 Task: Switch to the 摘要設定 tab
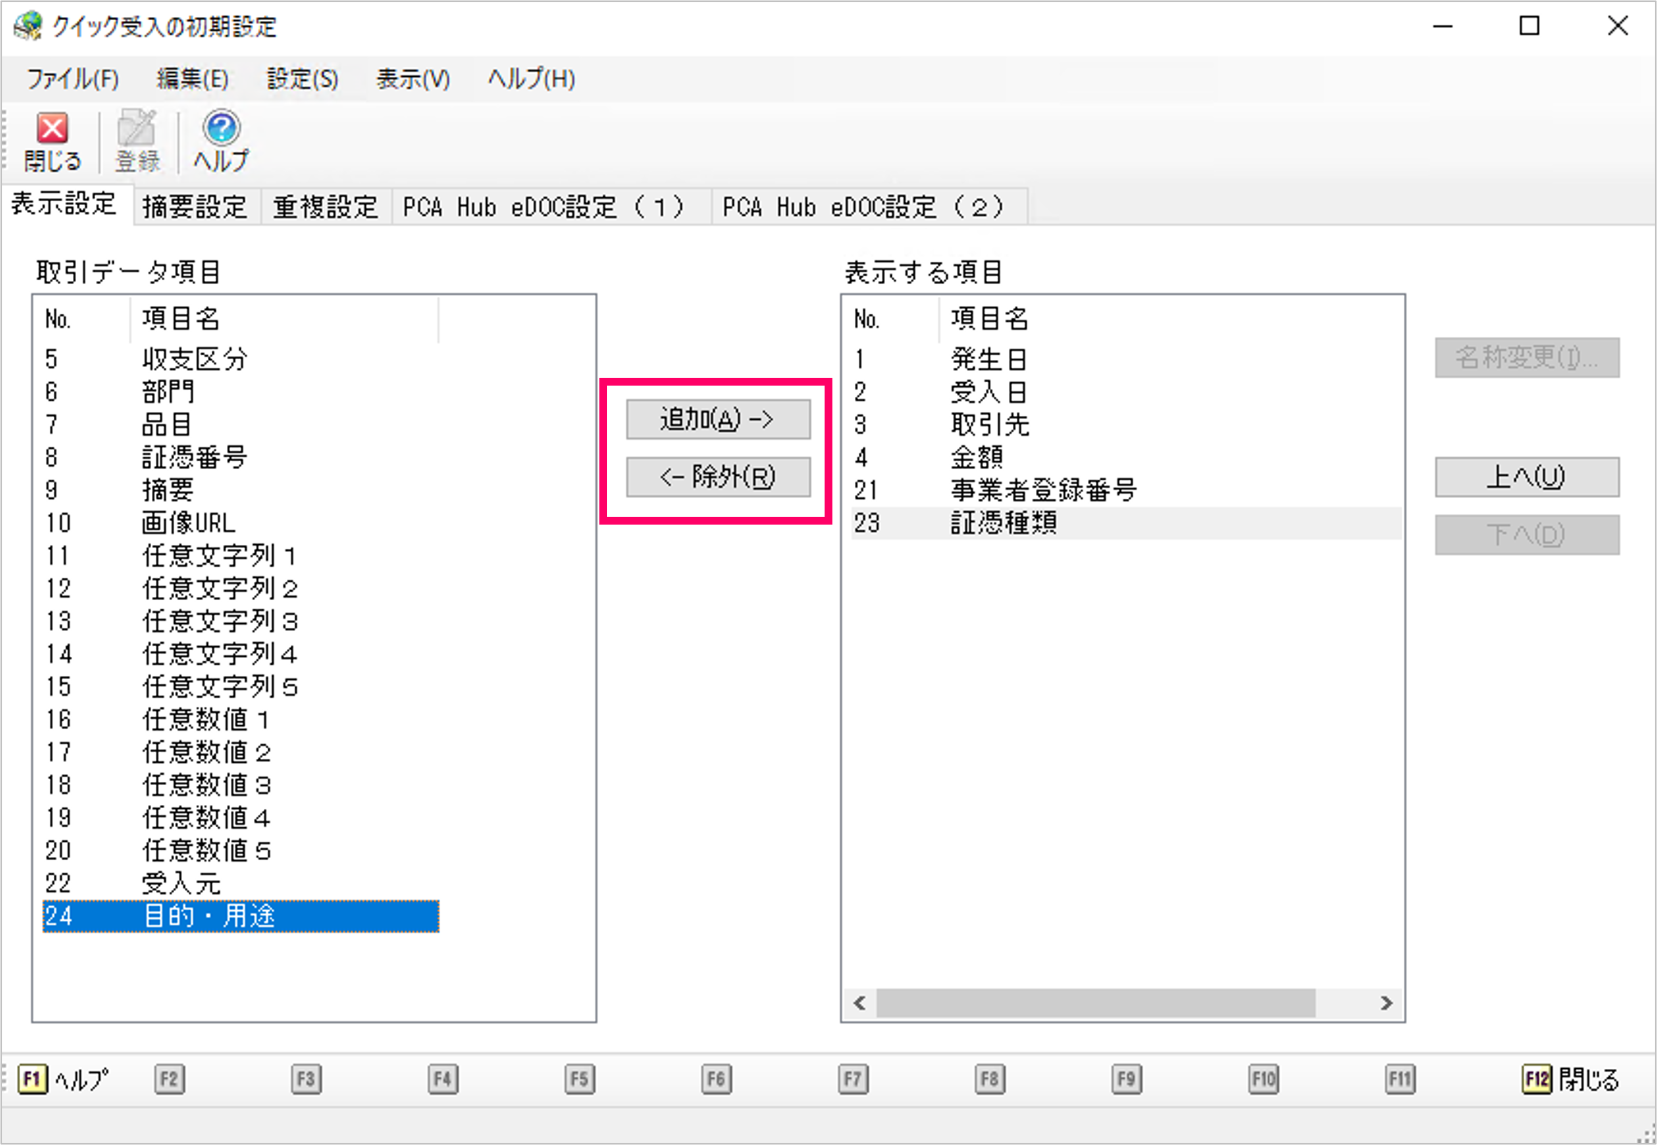pos(194,207)
